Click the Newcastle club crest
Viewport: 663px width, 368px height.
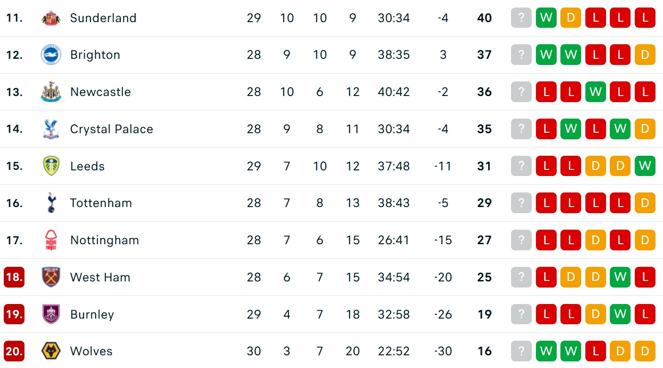pyautogui.click(x=51, y=92)
